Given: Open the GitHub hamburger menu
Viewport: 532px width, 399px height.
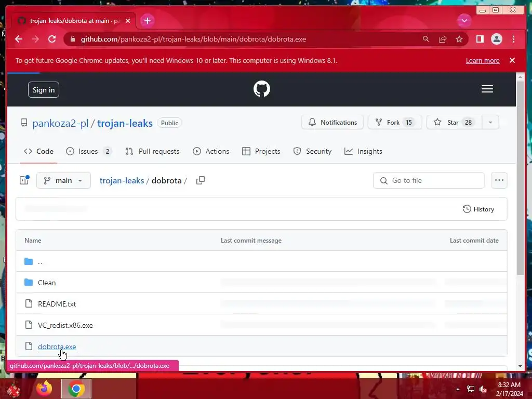Looking at the screenshot, I should pyautogui.click(x=487, y=89).
